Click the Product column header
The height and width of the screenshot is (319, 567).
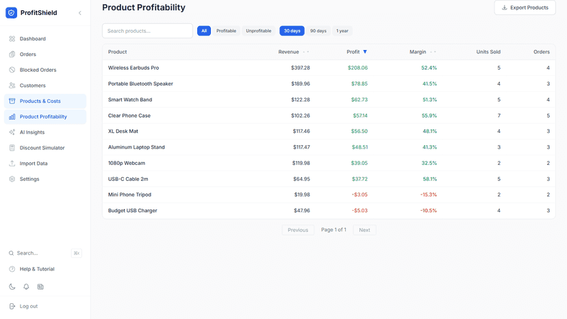[x=118, y=52]
